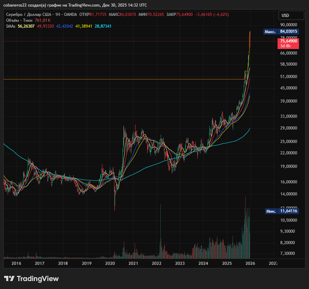Viewport: 309px width, 289px height.
Task: Click the 84,03015 maximum value badge
Action: tap(288, 31)
